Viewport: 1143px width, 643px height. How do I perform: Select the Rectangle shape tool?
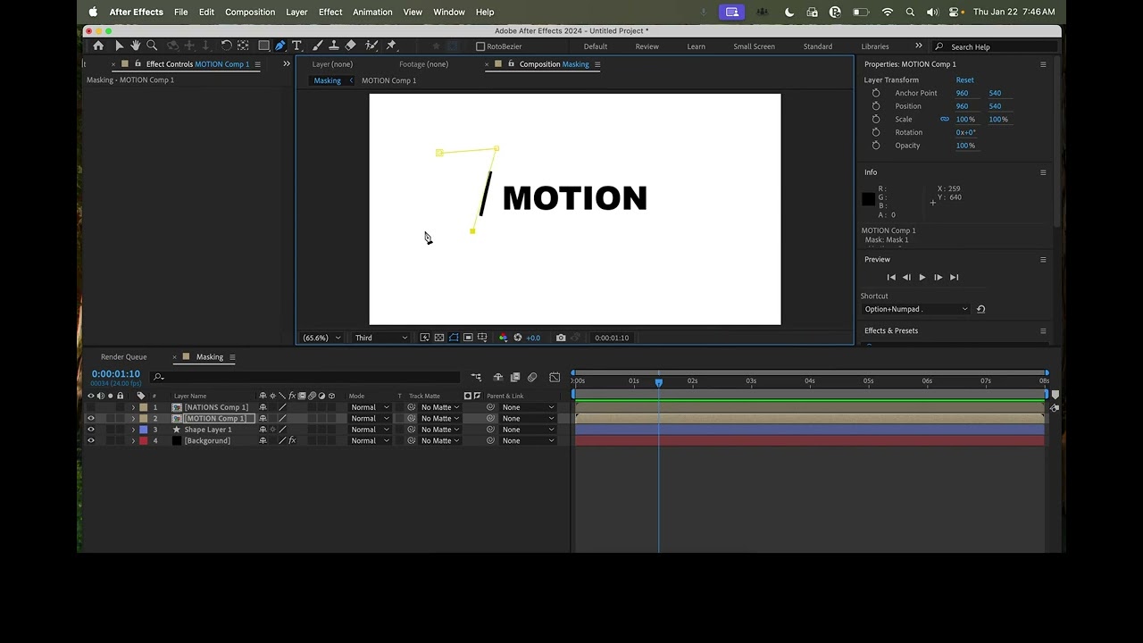tap(263, 46)
